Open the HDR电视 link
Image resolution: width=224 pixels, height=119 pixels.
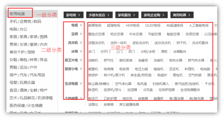[x=133, y=25]
